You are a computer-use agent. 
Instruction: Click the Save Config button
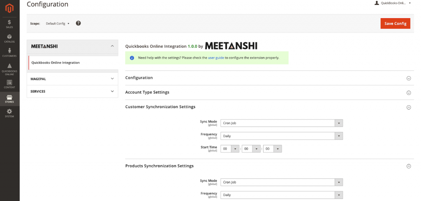point(395,23)
